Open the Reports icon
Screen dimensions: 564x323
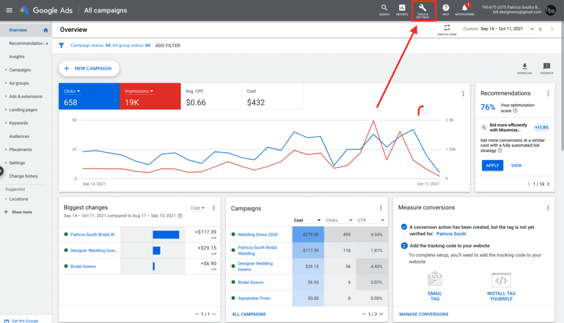(402, 10)
